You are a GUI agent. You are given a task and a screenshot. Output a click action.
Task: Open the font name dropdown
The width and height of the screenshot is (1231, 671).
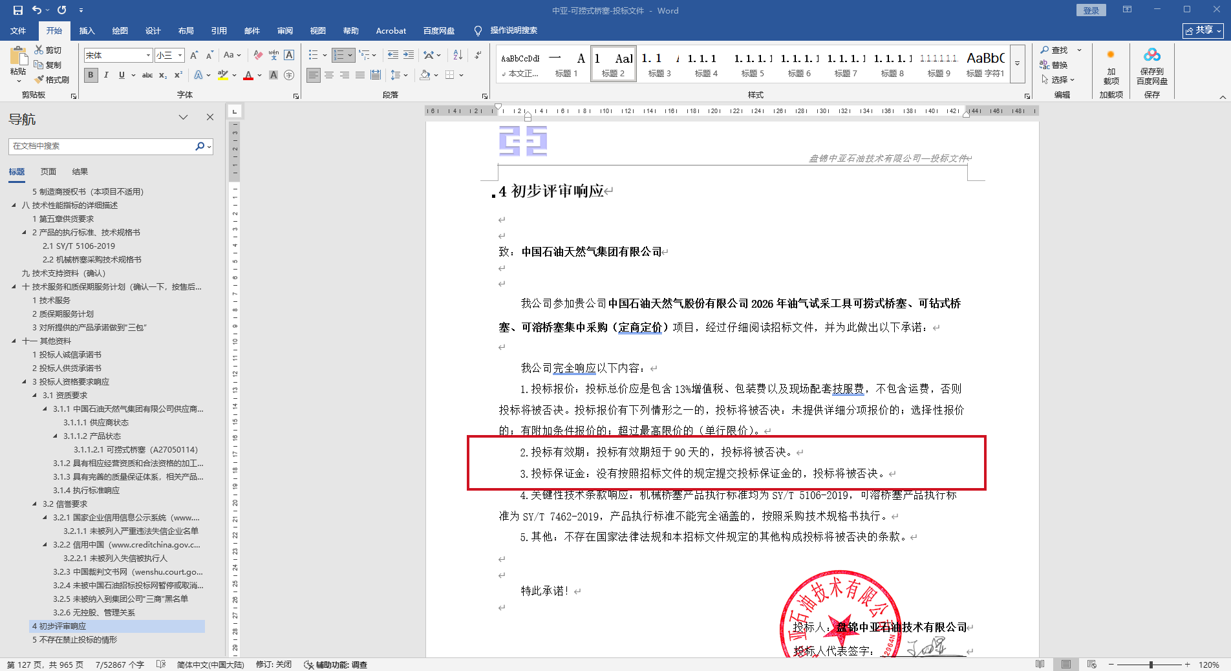pos(148,56)
